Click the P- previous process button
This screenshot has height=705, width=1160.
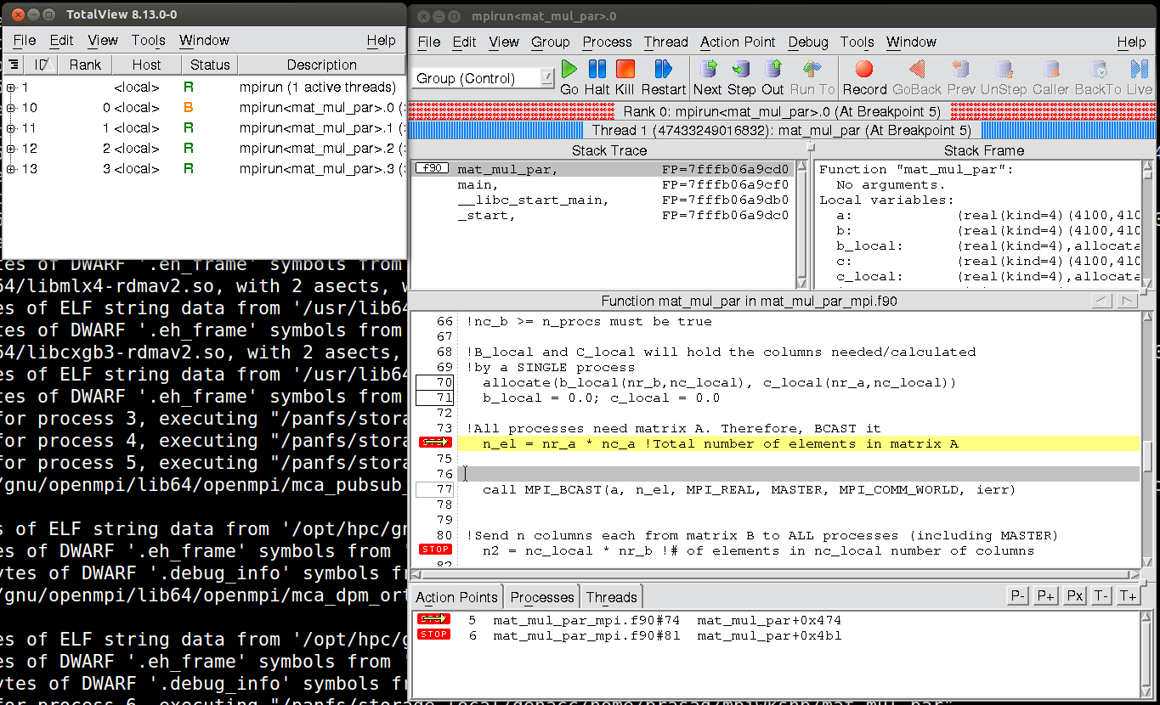(1017, 595)
